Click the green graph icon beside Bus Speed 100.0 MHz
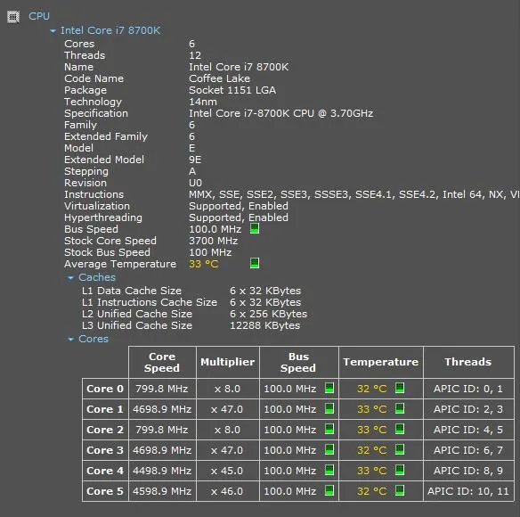Image resolution: width=520 pixels, height=517 pixels. point(255,228)
